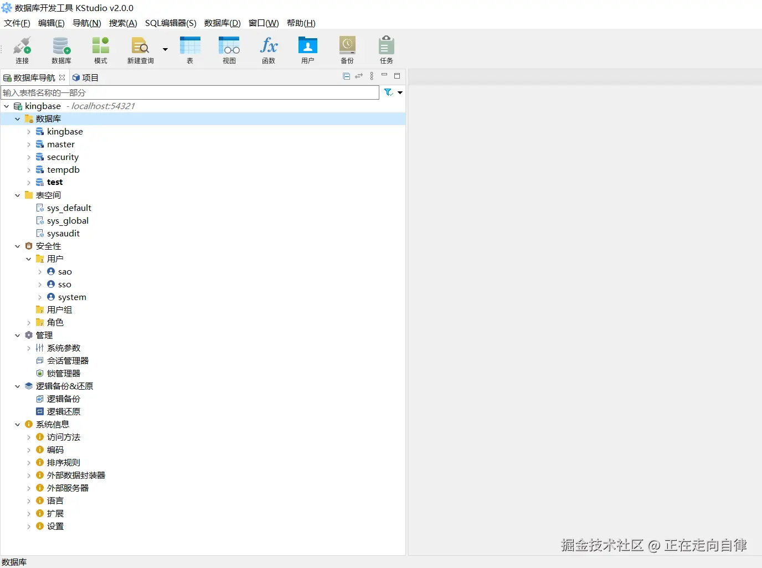Collapse the 数据库 folder node
Screen dimensions: 762x568
17,119
